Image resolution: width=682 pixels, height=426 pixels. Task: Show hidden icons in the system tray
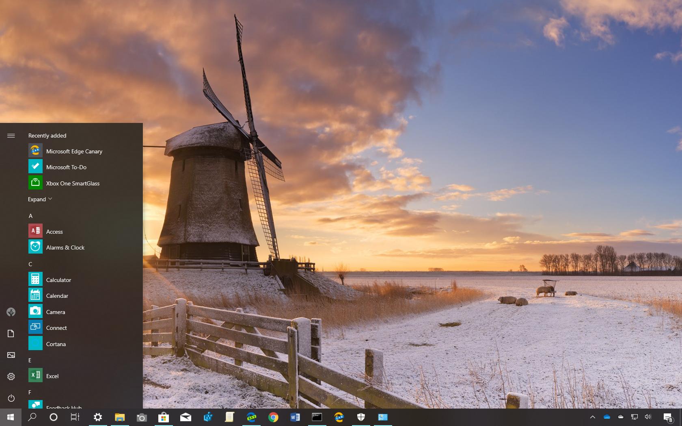coord(593,417)
